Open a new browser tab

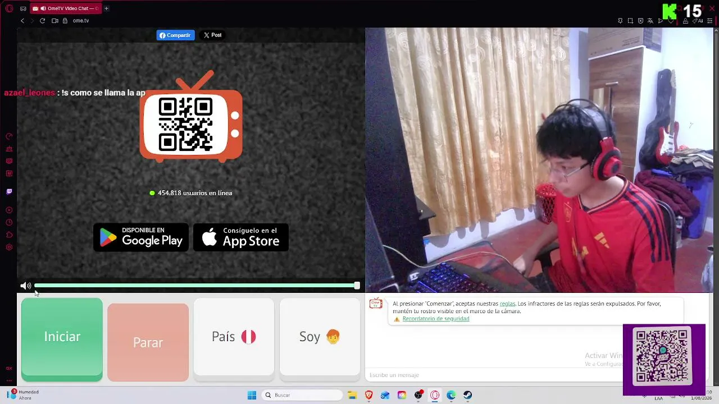[x=106, y=8]
